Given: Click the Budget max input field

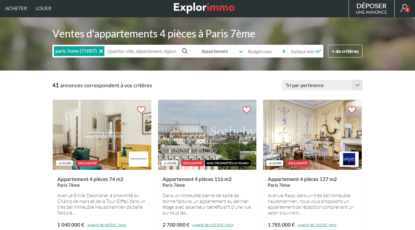Looking at the screenshot, I should pos(264,51).
